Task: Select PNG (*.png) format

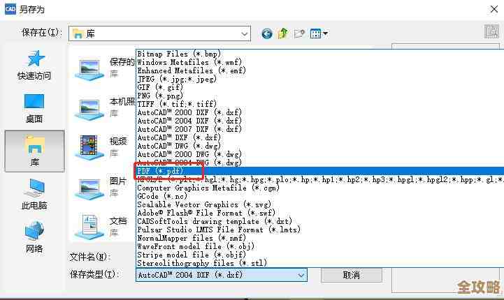Action: pos(160,96)
